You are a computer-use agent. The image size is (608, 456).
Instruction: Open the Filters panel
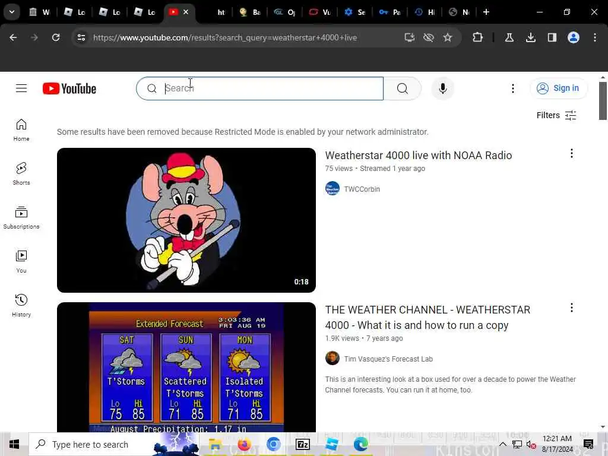coord(556,115)
